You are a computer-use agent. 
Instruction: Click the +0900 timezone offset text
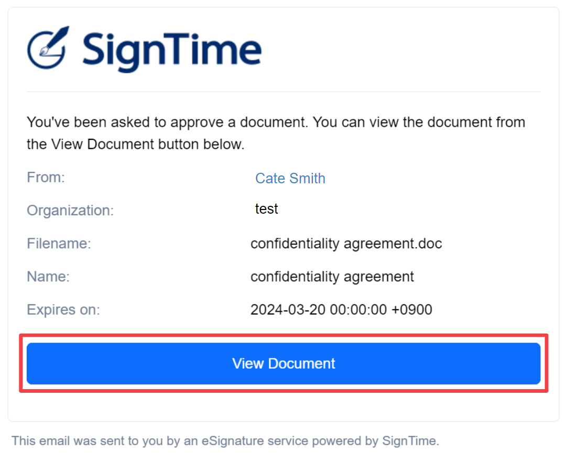[x=411, y=310]
